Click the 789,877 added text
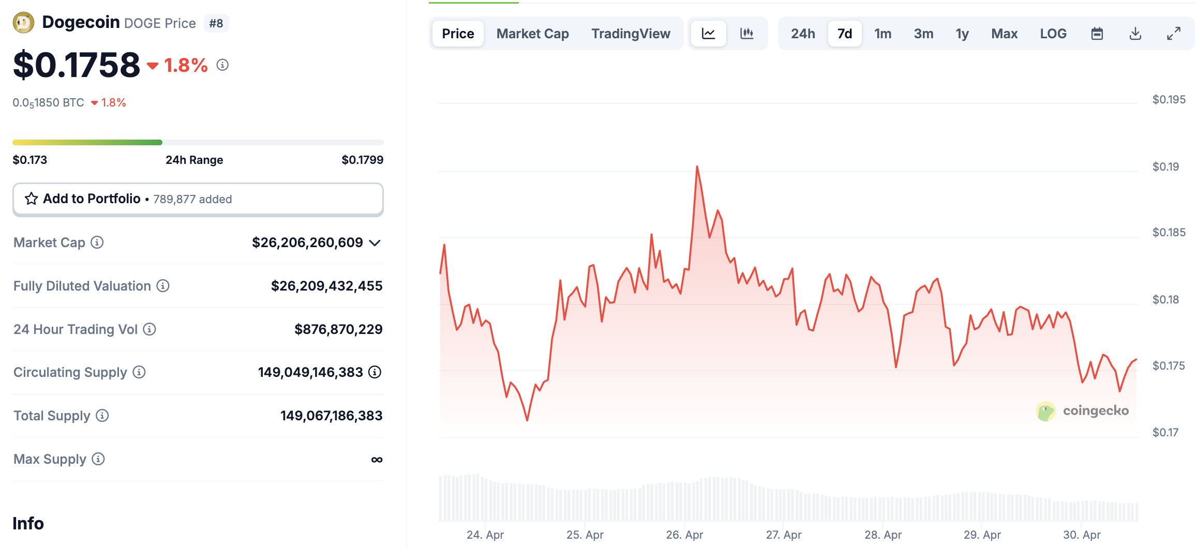Screen dimensions: 1197x548 coord(192,200)
